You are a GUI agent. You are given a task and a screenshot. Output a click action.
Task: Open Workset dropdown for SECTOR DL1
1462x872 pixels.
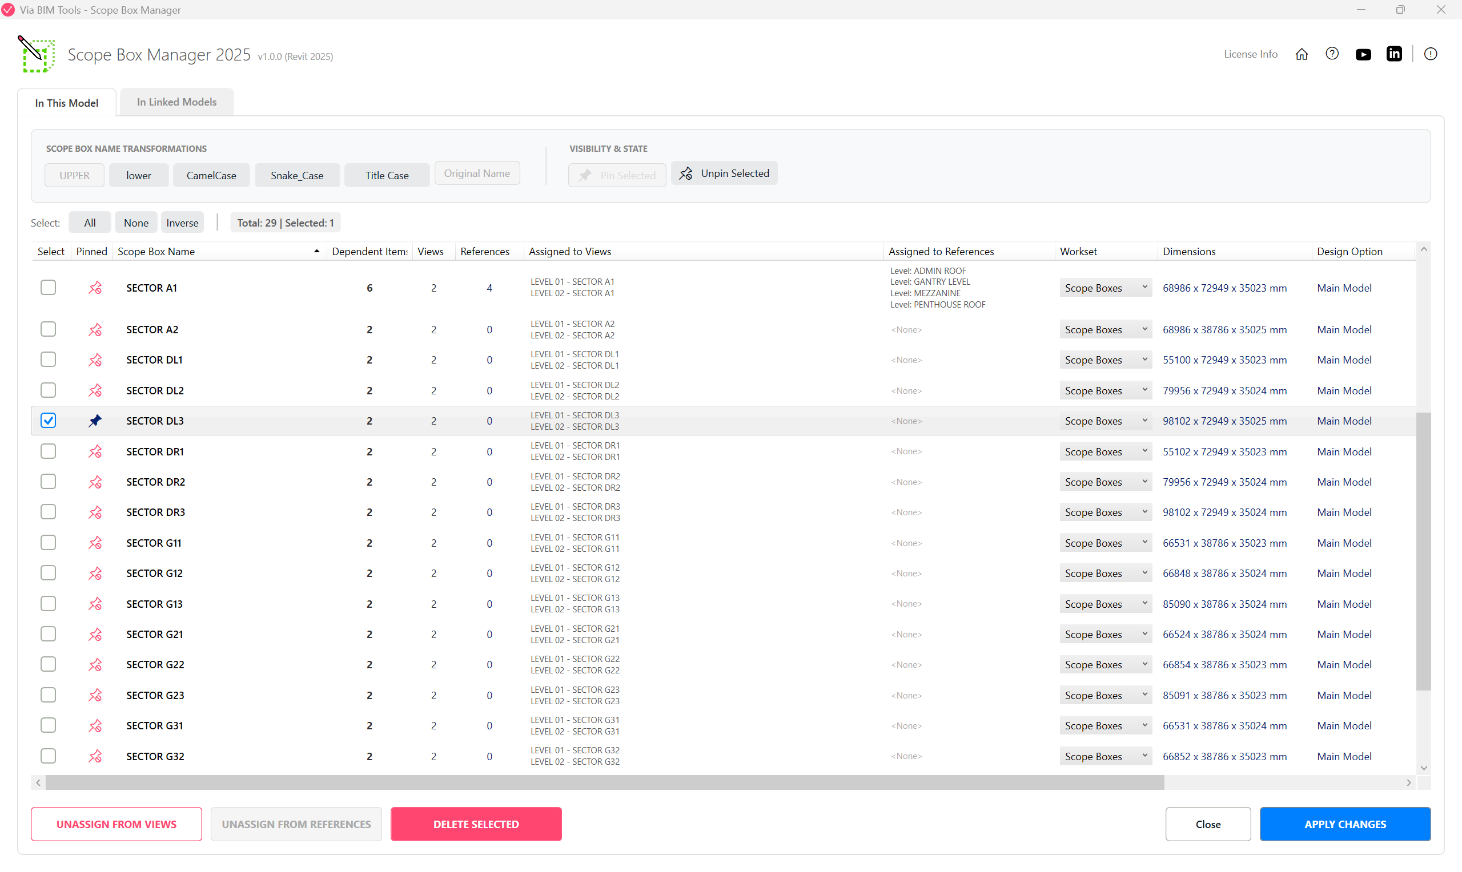click(1105, 360)
